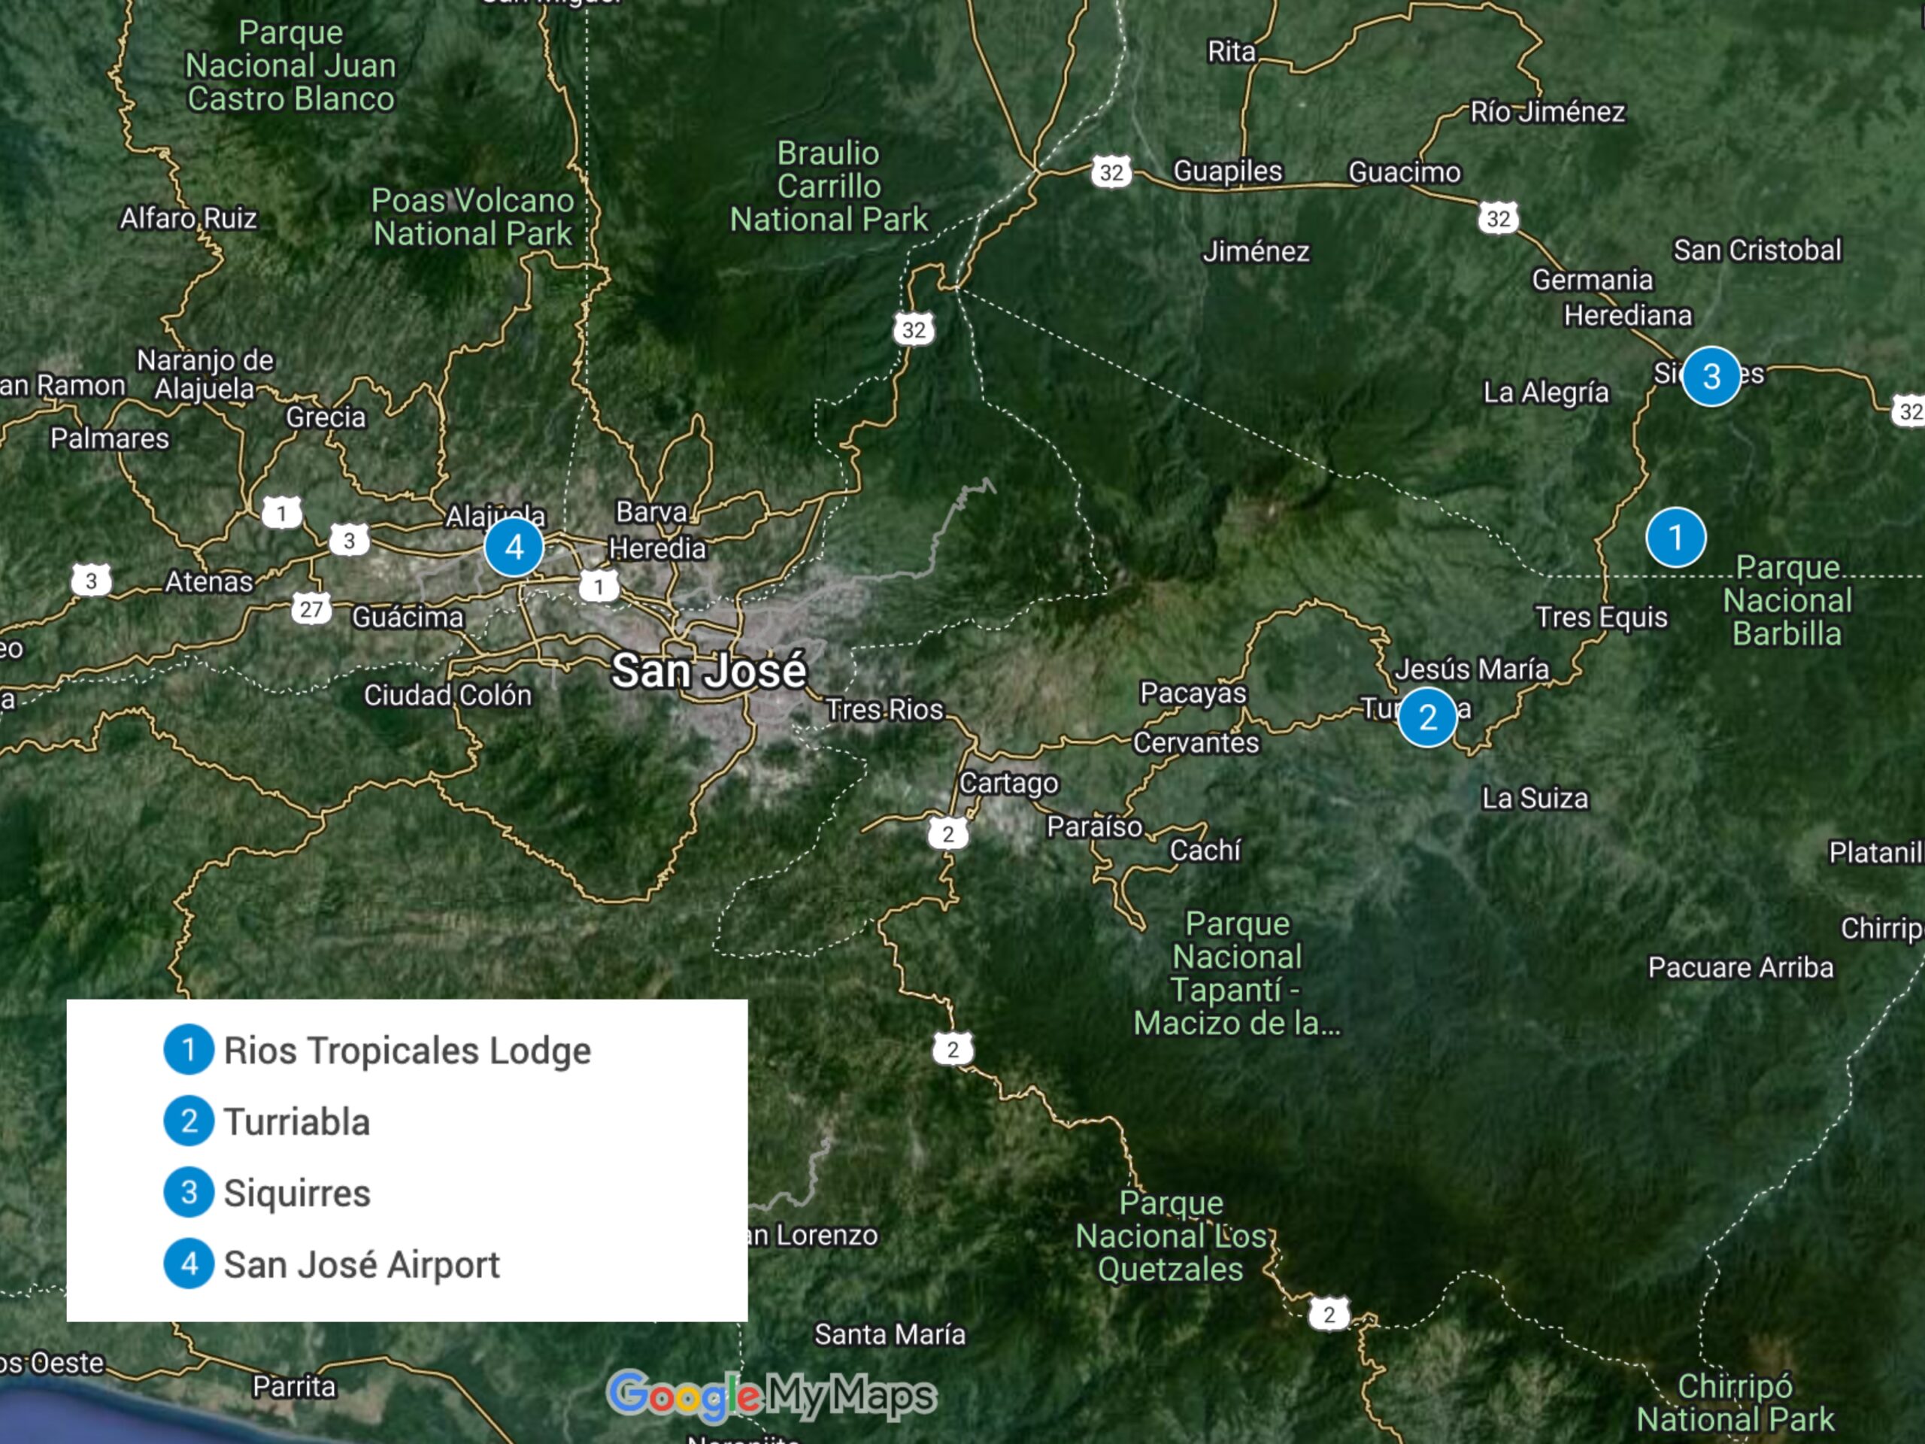Click the San Cristobal label

(x=1757, y=250)
